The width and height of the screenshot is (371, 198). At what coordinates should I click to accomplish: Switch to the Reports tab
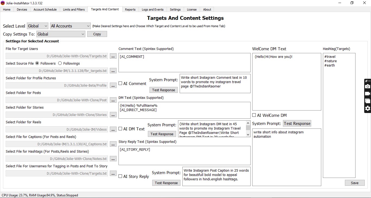[x=130, y=9]
